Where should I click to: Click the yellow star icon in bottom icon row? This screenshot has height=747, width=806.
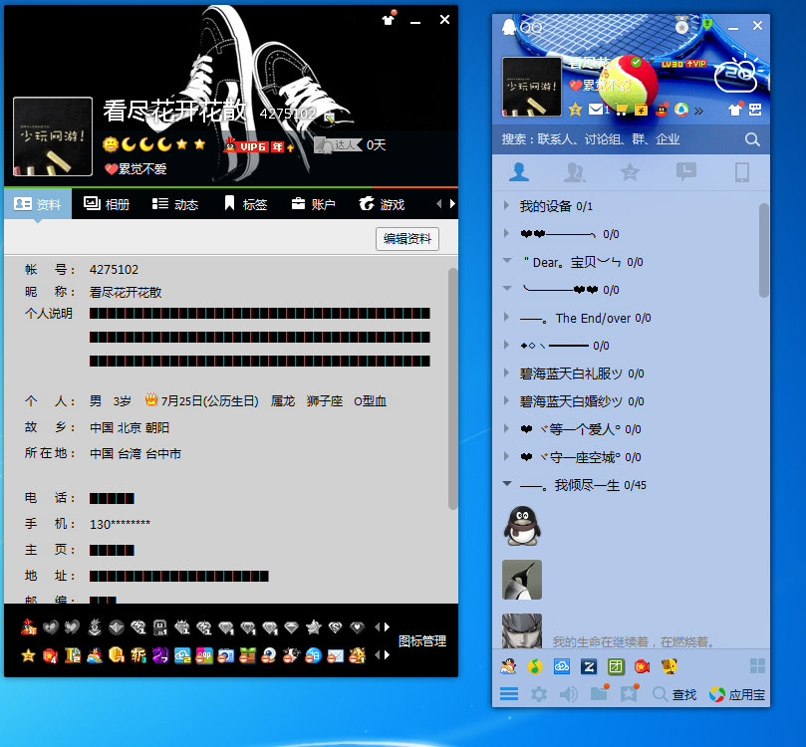coord(28,655)
